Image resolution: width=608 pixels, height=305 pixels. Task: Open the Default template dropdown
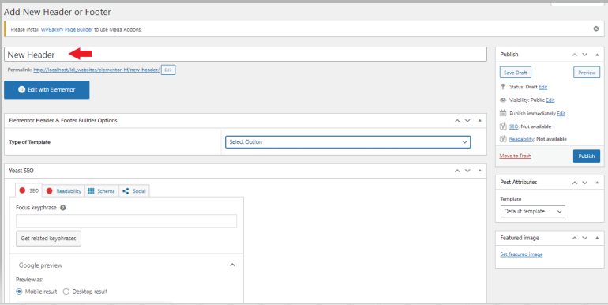click(533, 212)
